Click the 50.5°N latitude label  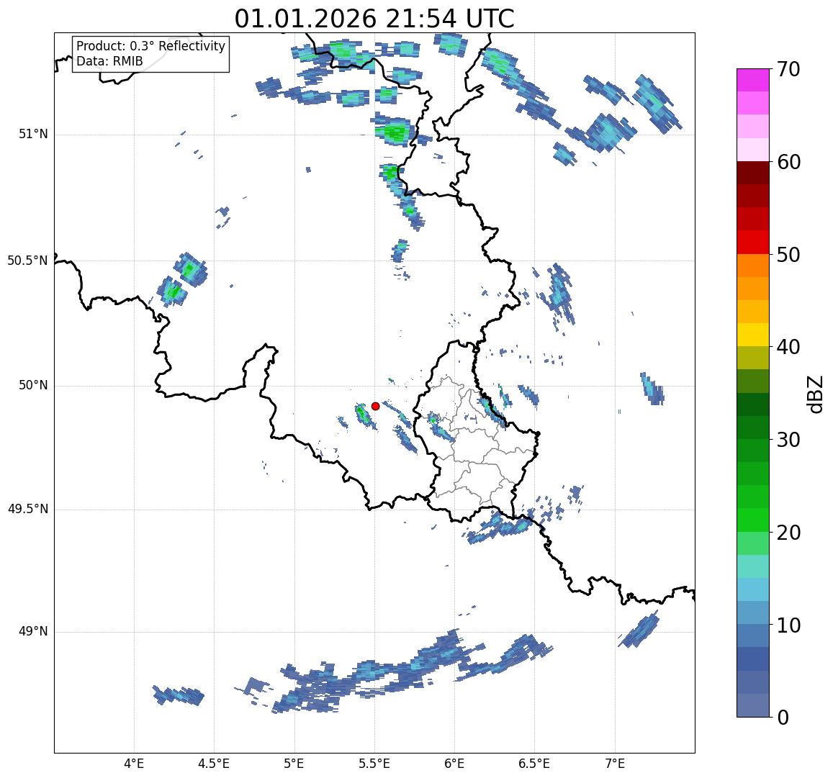pyautogui.click(x=27, y=261)
